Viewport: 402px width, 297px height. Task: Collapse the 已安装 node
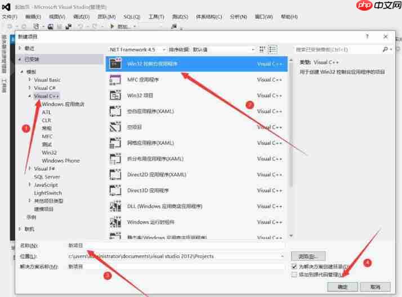(20, 59)
